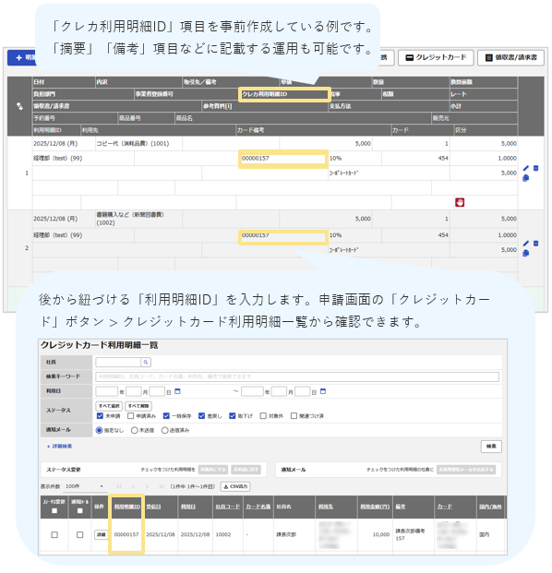Check notification-mail checkbox for row 00000157
552x573 pixels.
coord(79,534)
